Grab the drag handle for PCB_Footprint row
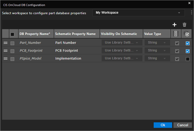The image size is (194, 131). (x=6, y=51)
